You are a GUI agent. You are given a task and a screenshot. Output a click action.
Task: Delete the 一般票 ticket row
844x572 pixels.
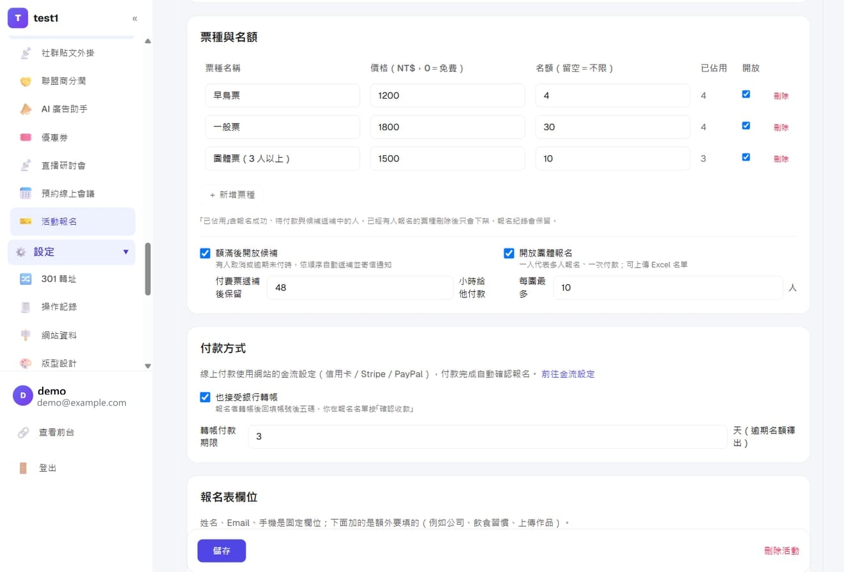click(781, 127)
